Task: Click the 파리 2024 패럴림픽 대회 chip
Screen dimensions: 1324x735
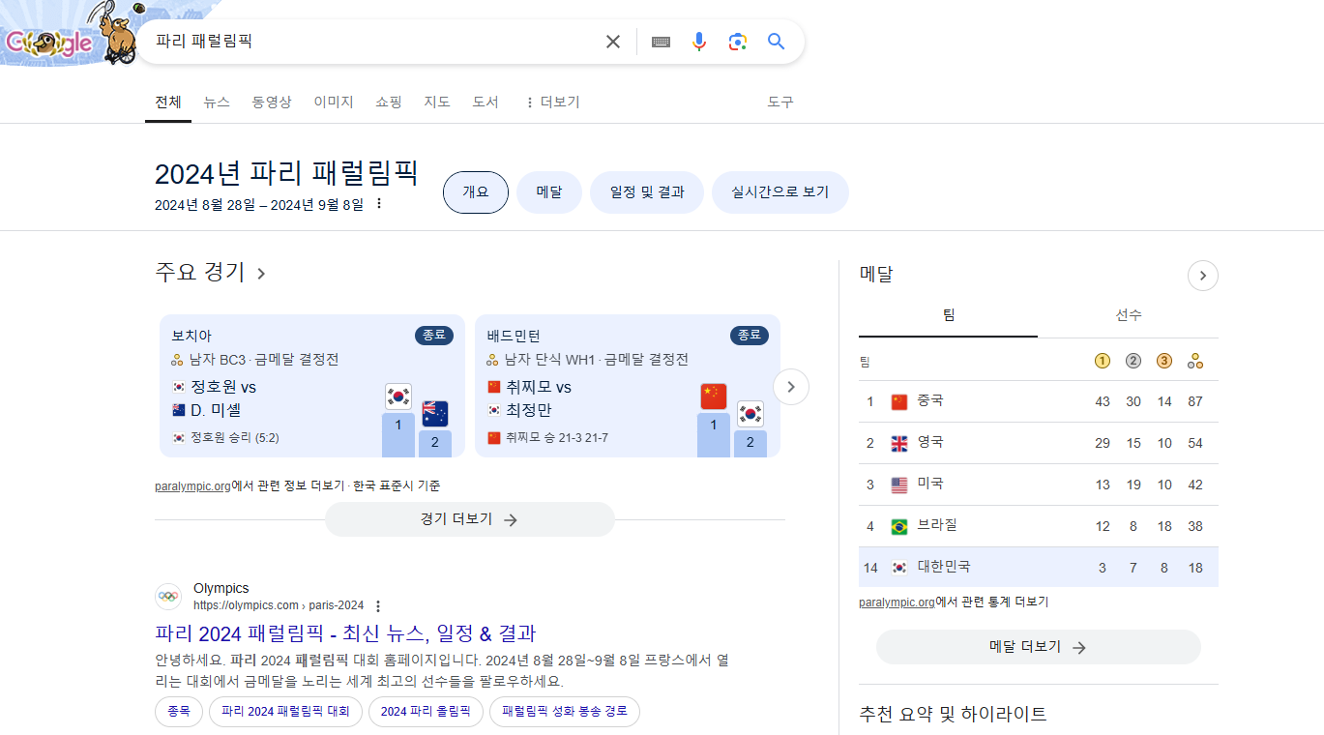Action: [285, 712]
